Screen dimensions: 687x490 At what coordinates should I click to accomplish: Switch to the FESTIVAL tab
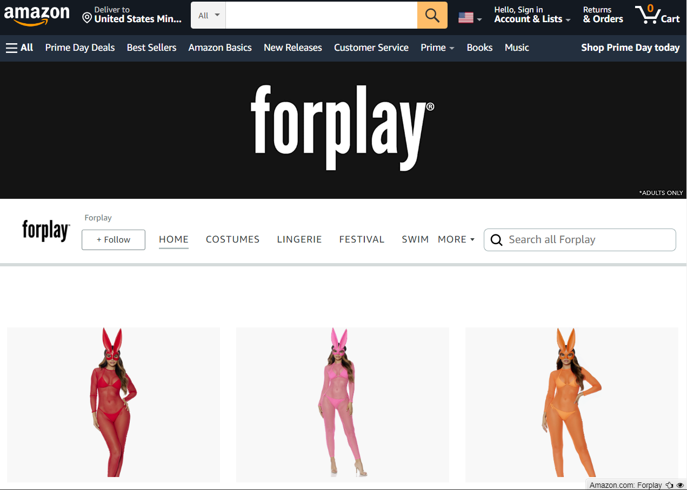362,239
